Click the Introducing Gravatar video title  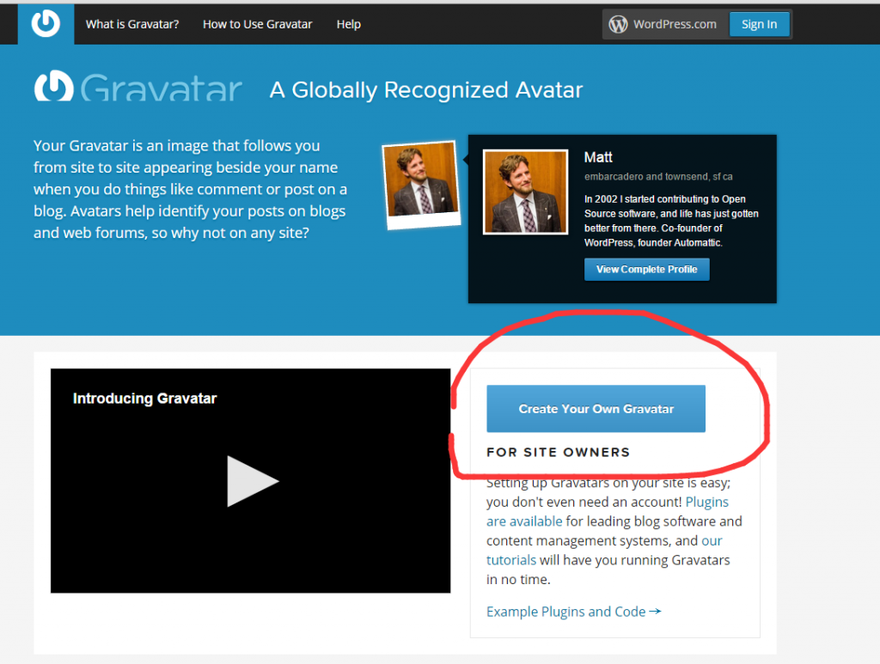pos(144,399)
